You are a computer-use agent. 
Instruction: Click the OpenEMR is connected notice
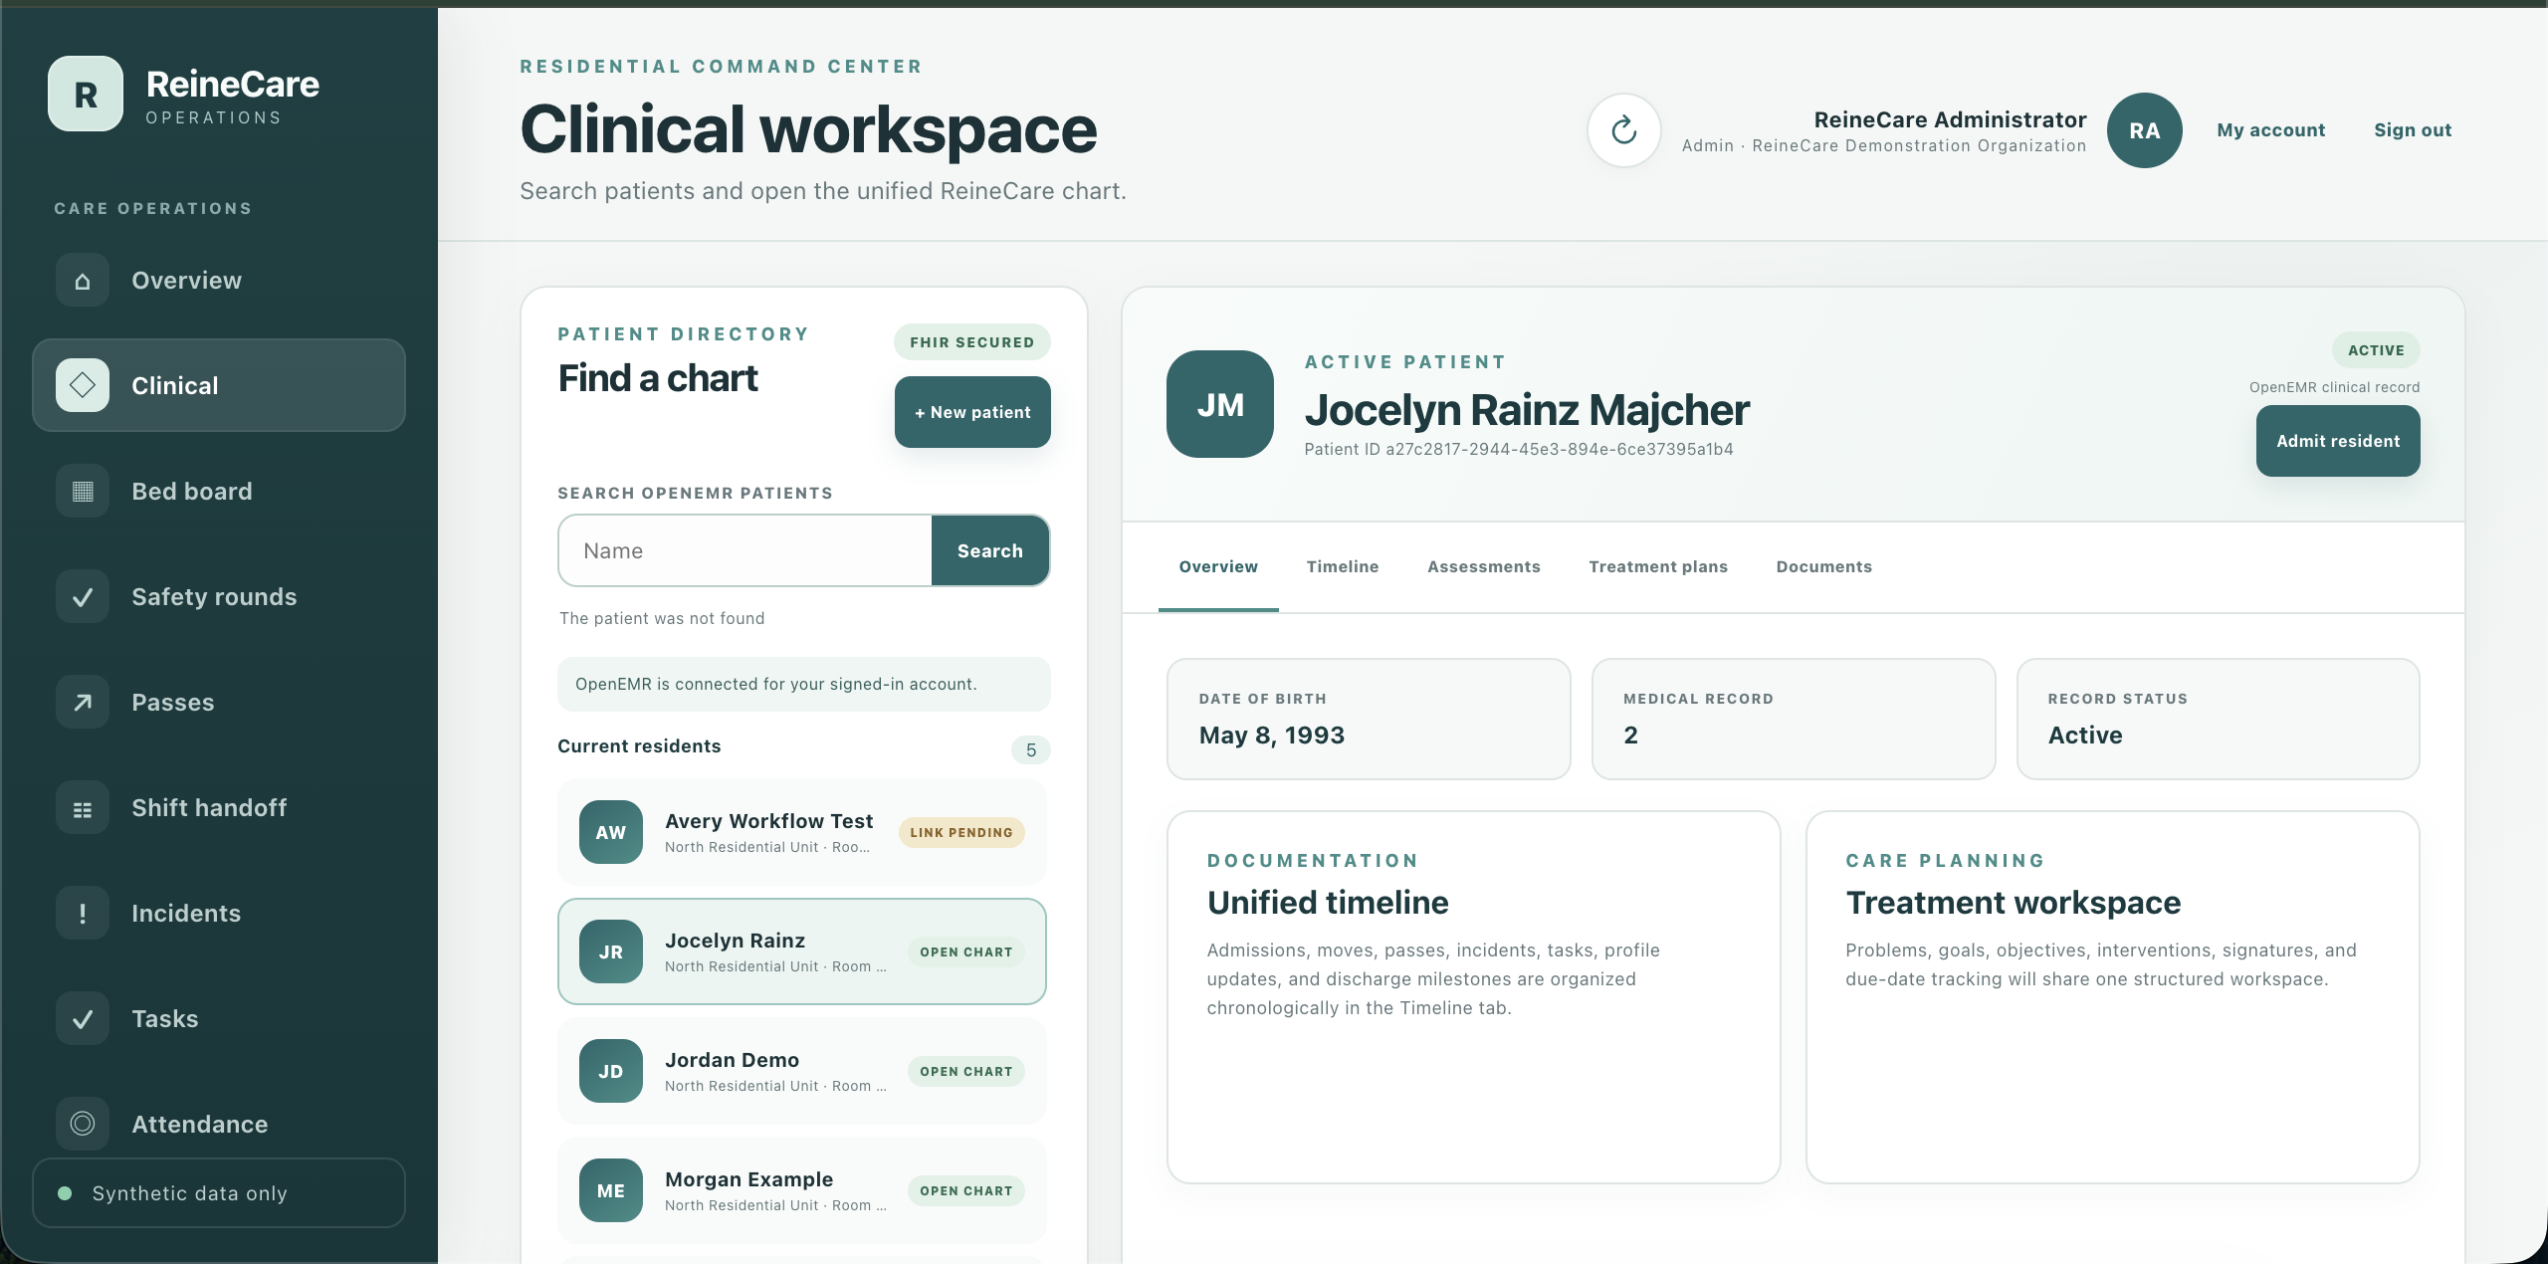(x=803, y=684)
